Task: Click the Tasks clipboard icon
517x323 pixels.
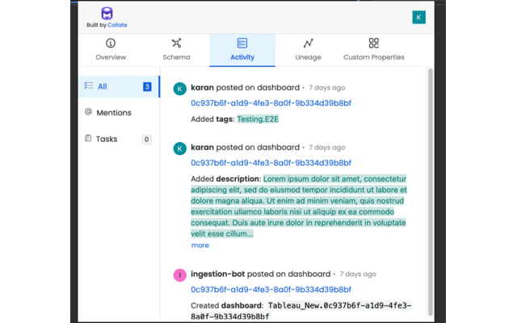Action: (x=88, y=138)
